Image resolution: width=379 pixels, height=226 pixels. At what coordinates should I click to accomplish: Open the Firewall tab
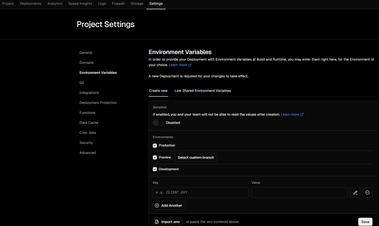tap(118, 4)
